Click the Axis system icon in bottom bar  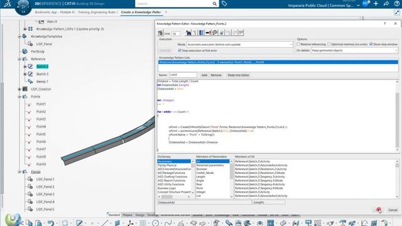pos(130,223)
